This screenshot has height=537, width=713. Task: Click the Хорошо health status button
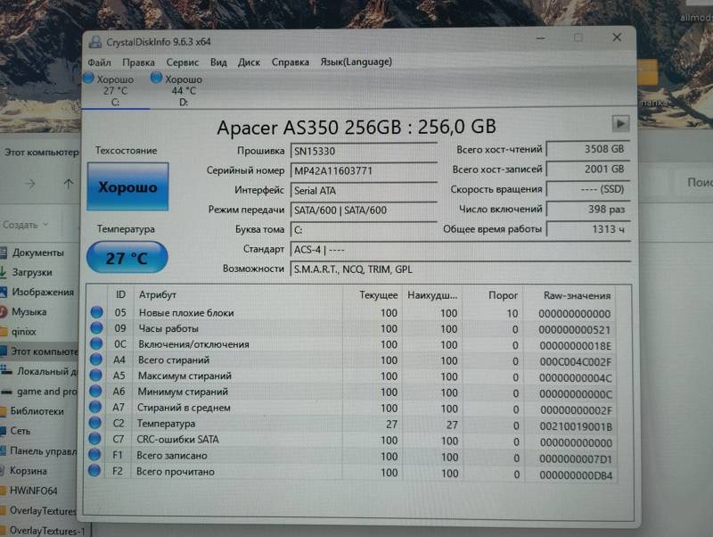pos(127,187)
